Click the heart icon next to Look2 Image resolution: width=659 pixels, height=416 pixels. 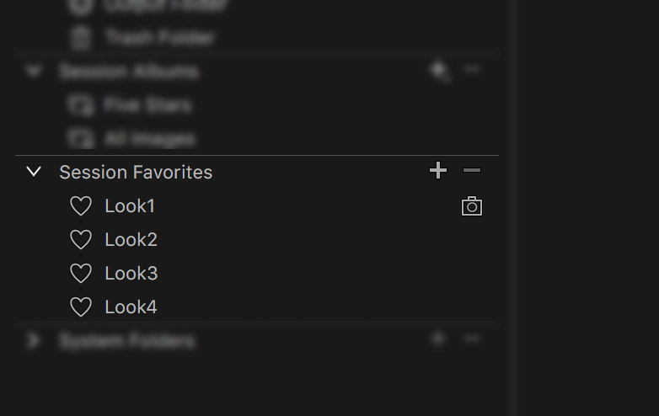(81, 240)
